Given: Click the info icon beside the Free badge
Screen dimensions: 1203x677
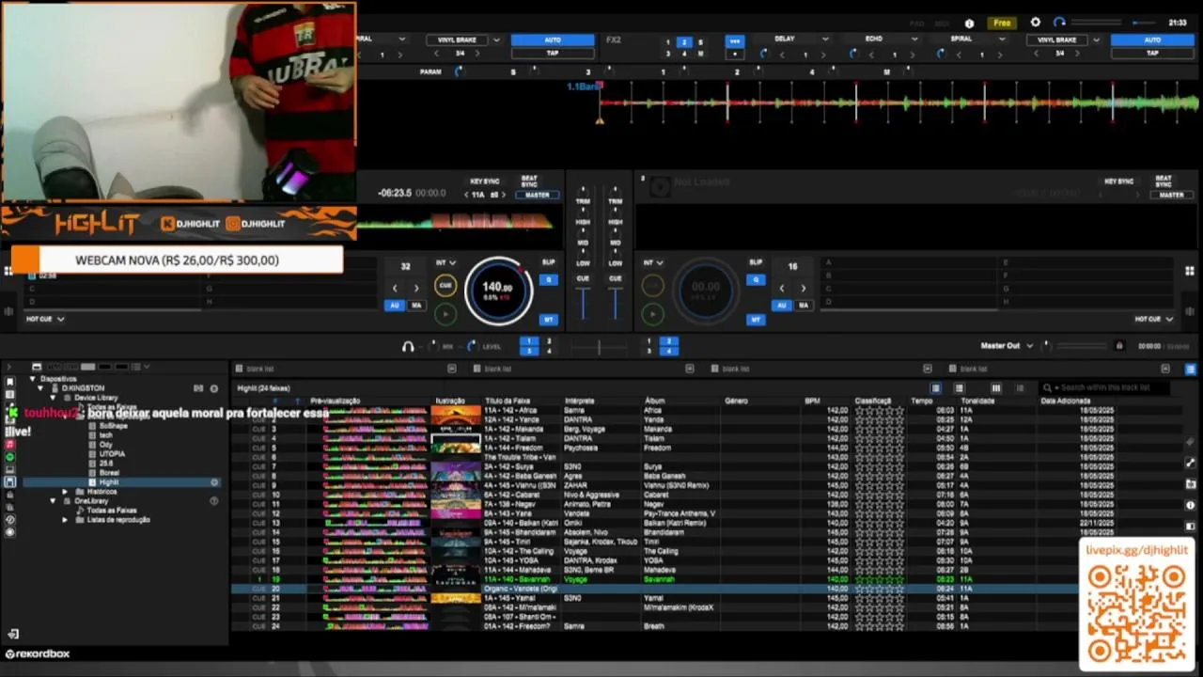Looking at the screenshot, I should click(x=970, y=24).
